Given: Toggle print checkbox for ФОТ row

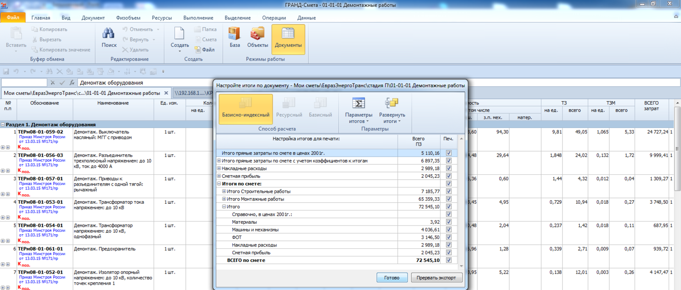Looking at the screenshot, I should pos(449,237).
